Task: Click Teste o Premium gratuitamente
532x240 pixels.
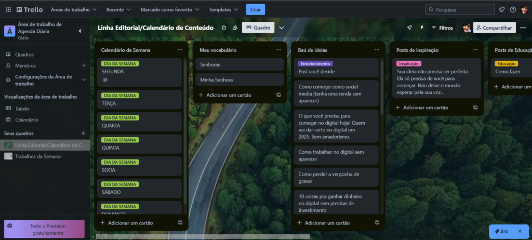Action: point(45,229)
